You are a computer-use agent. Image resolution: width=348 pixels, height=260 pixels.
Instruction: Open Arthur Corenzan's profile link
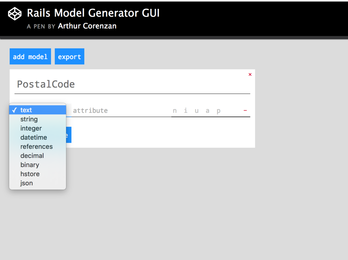point(87,26)
